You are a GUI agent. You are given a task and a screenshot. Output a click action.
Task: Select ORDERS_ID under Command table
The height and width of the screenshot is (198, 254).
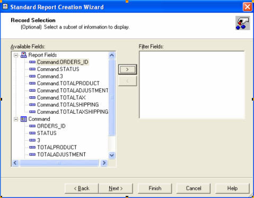click(51, 126)
